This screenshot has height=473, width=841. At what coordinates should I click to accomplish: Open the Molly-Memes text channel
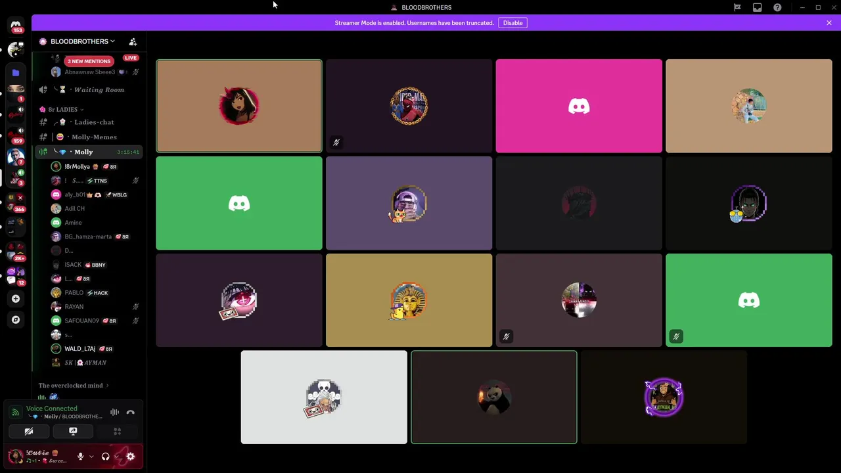[x=89, y=137]
